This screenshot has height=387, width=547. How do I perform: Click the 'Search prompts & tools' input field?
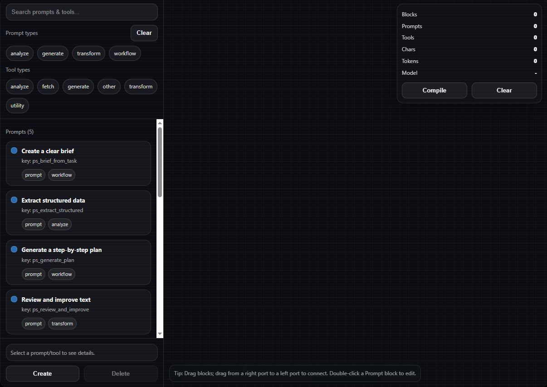(82, 12)
